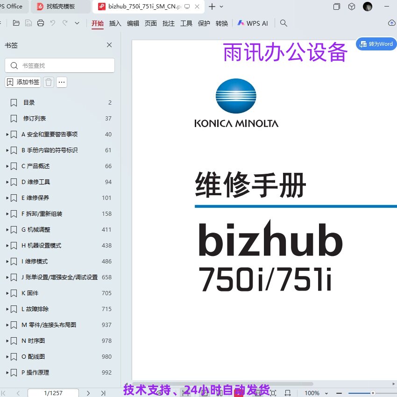The image size is (397, 397).
Task: Close the 书签 bookmarks panel
Action: click(109, 45)
